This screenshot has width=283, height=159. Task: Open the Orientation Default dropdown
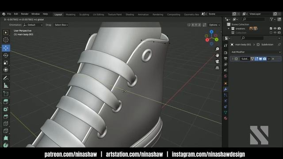click(x=33, y=25)
